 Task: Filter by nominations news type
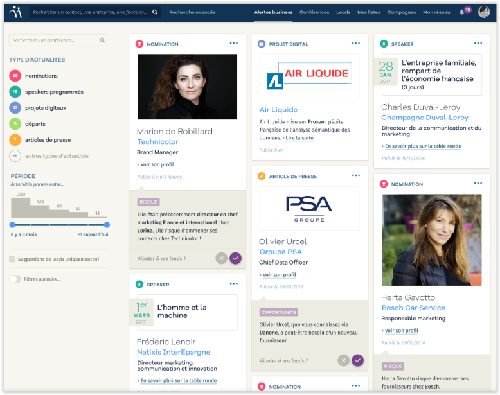(42, 76)
